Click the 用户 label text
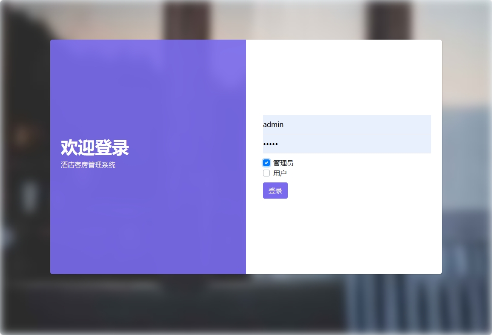Viewport: 492px width, 335px height. 280,173
